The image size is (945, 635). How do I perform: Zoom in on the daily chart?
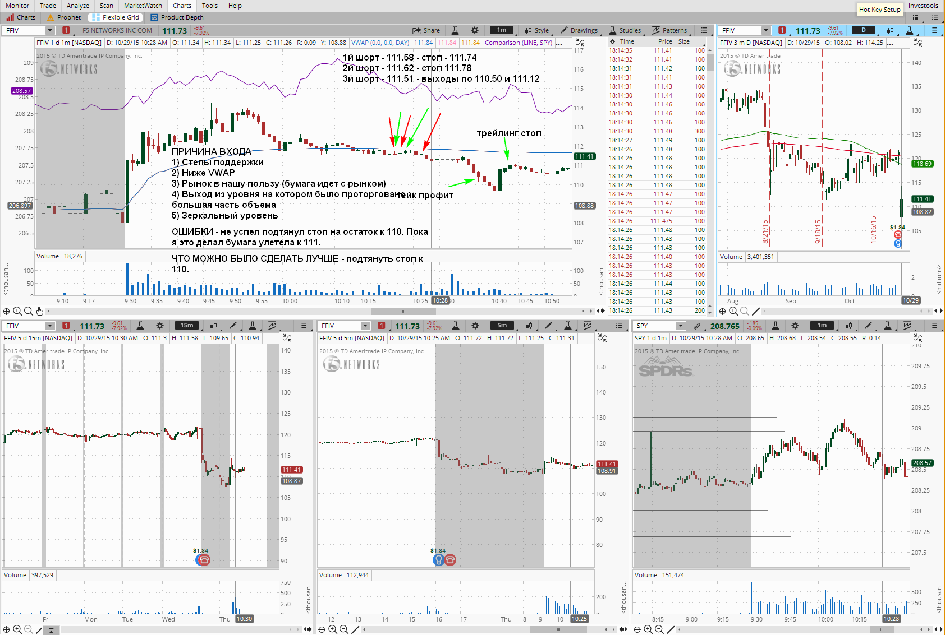pyautogui.click(x=733, y=311)
